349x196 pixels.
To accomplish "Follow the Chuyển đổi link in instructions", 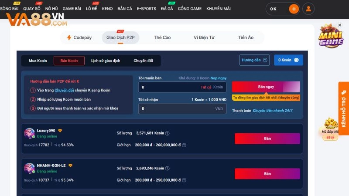I will tap(64, 90).
